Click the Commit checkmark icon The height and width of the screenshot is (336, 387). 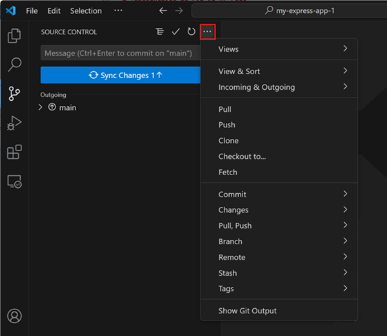(175, 32)
